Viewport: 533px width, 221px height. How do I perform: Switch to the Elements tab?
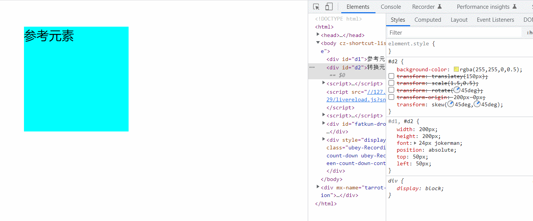click(358, 7)
